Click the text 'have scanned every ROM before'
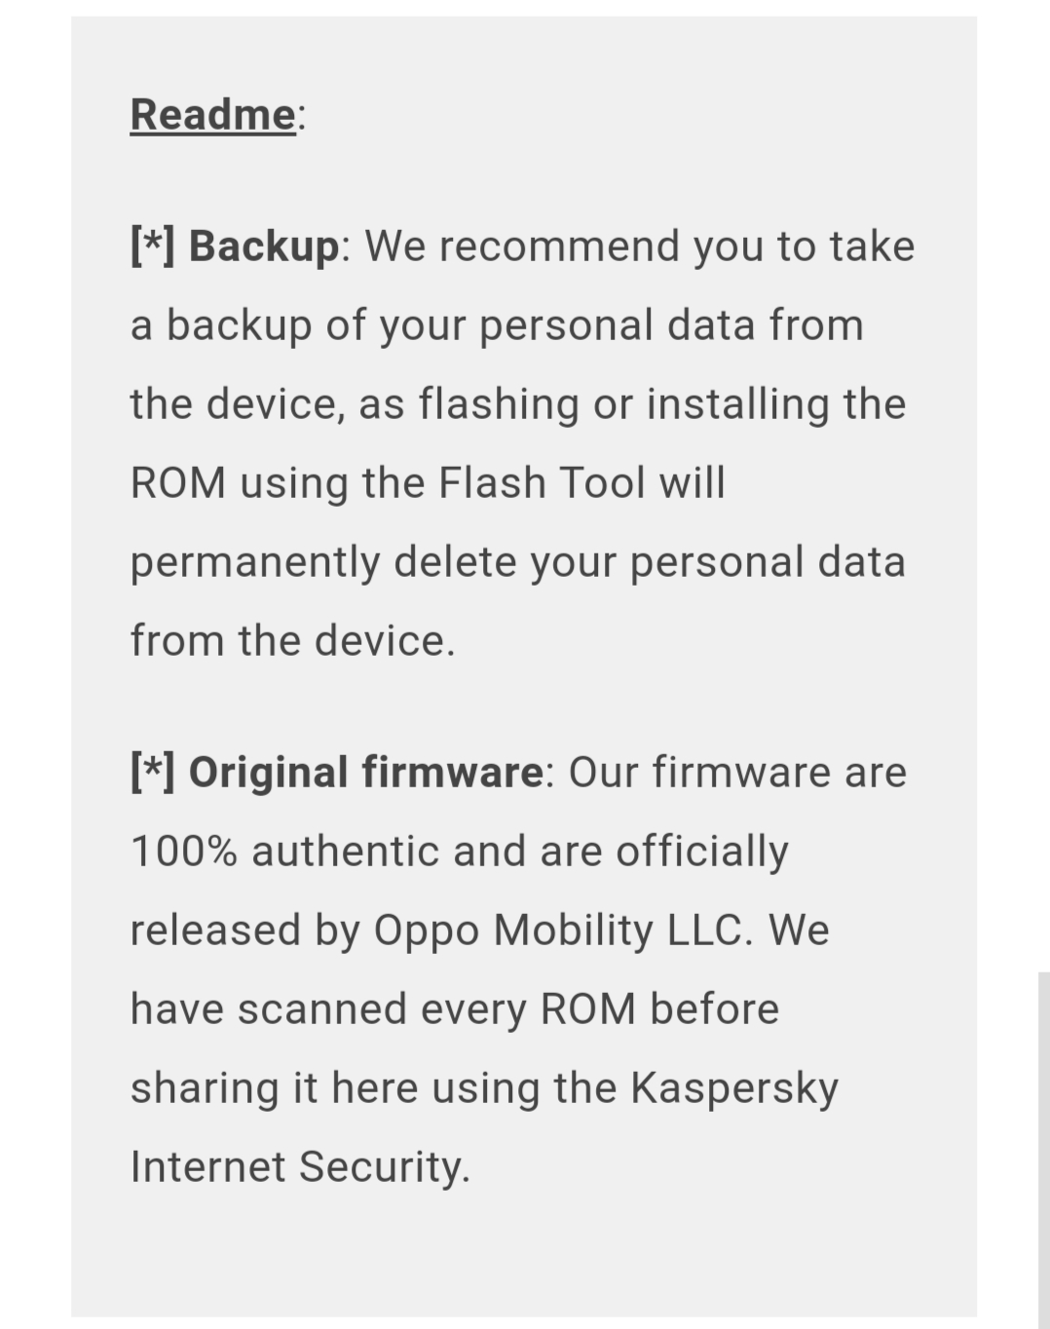 [455, 1008]
